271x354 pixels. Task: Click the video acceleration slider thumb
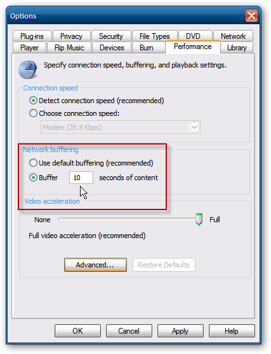(x=199, y=219)
